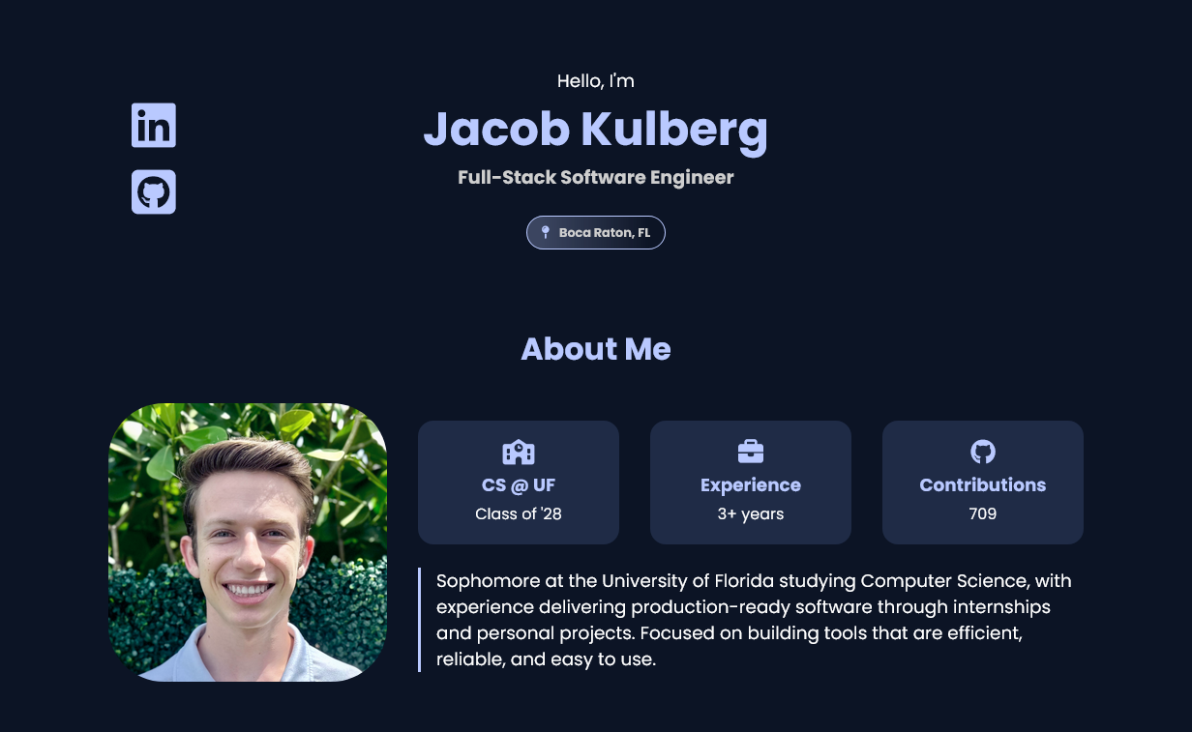Open the Experience card showing 3+ years

pos(751,482)
